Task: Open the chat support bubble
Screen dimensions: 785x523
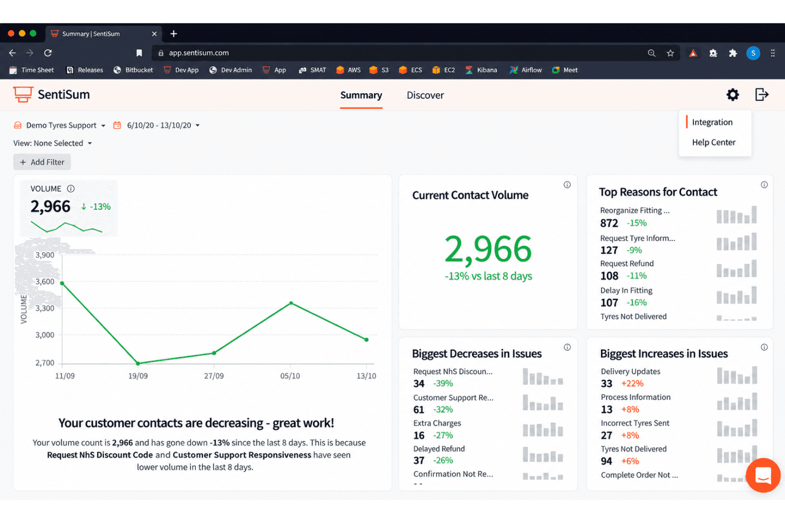Action: click(763, 475)
